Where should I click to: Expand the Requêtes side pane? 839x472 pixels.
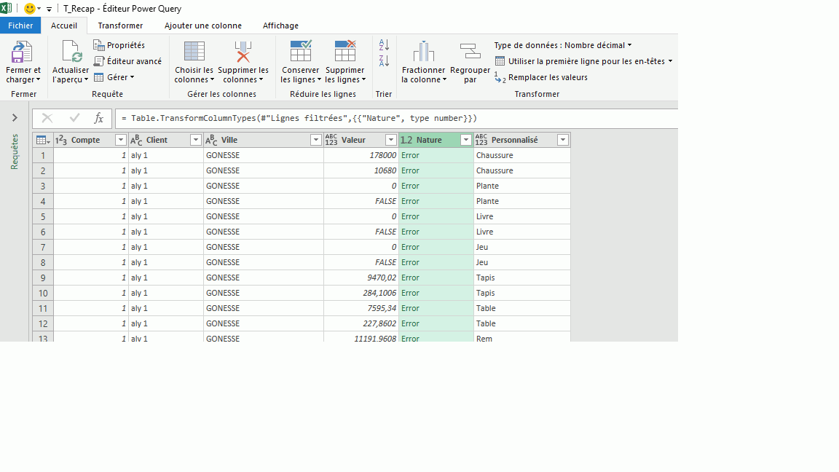click(15, 118)
